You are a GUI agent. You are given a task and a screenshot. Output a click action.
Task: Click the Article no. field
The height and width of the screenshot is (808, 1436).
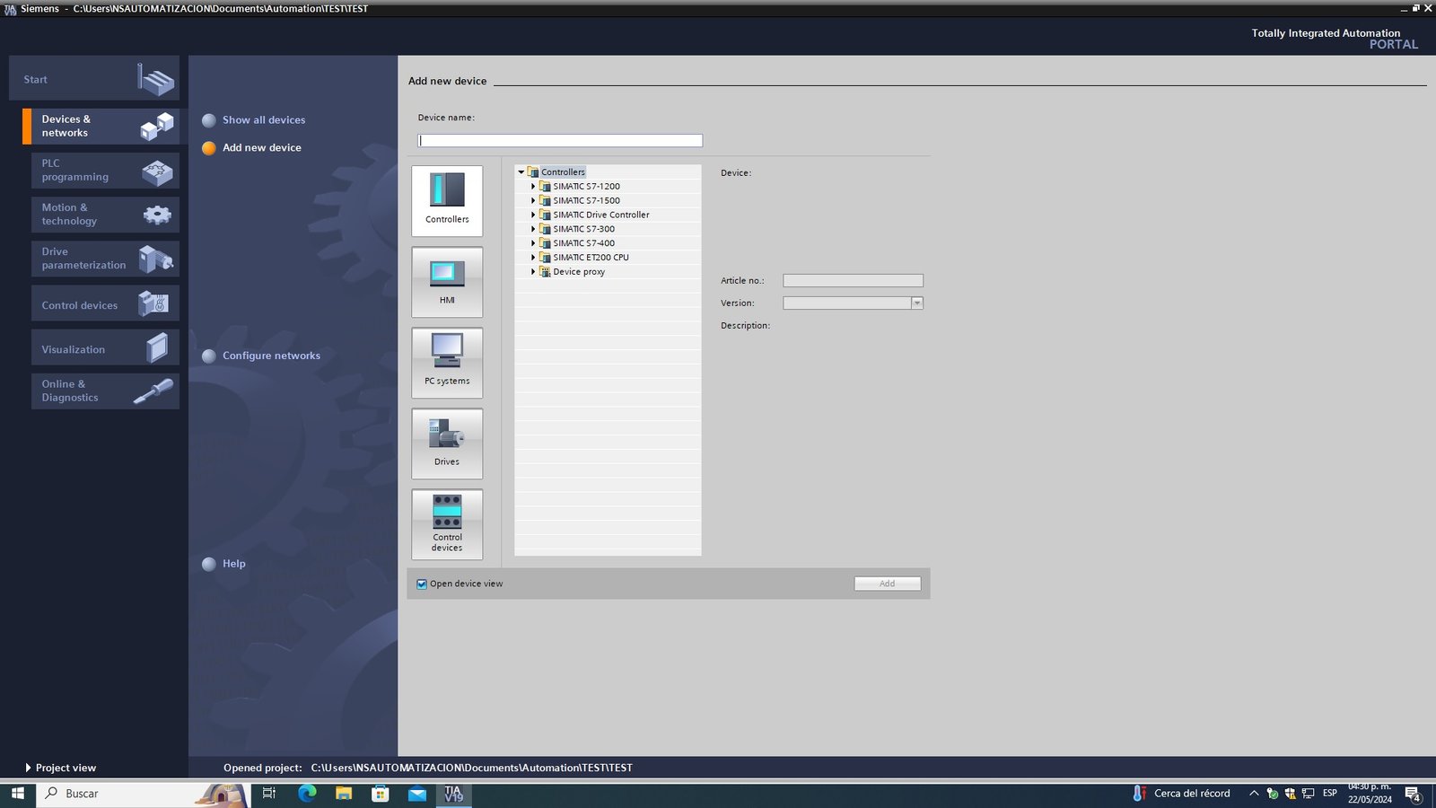pos(853,281)
